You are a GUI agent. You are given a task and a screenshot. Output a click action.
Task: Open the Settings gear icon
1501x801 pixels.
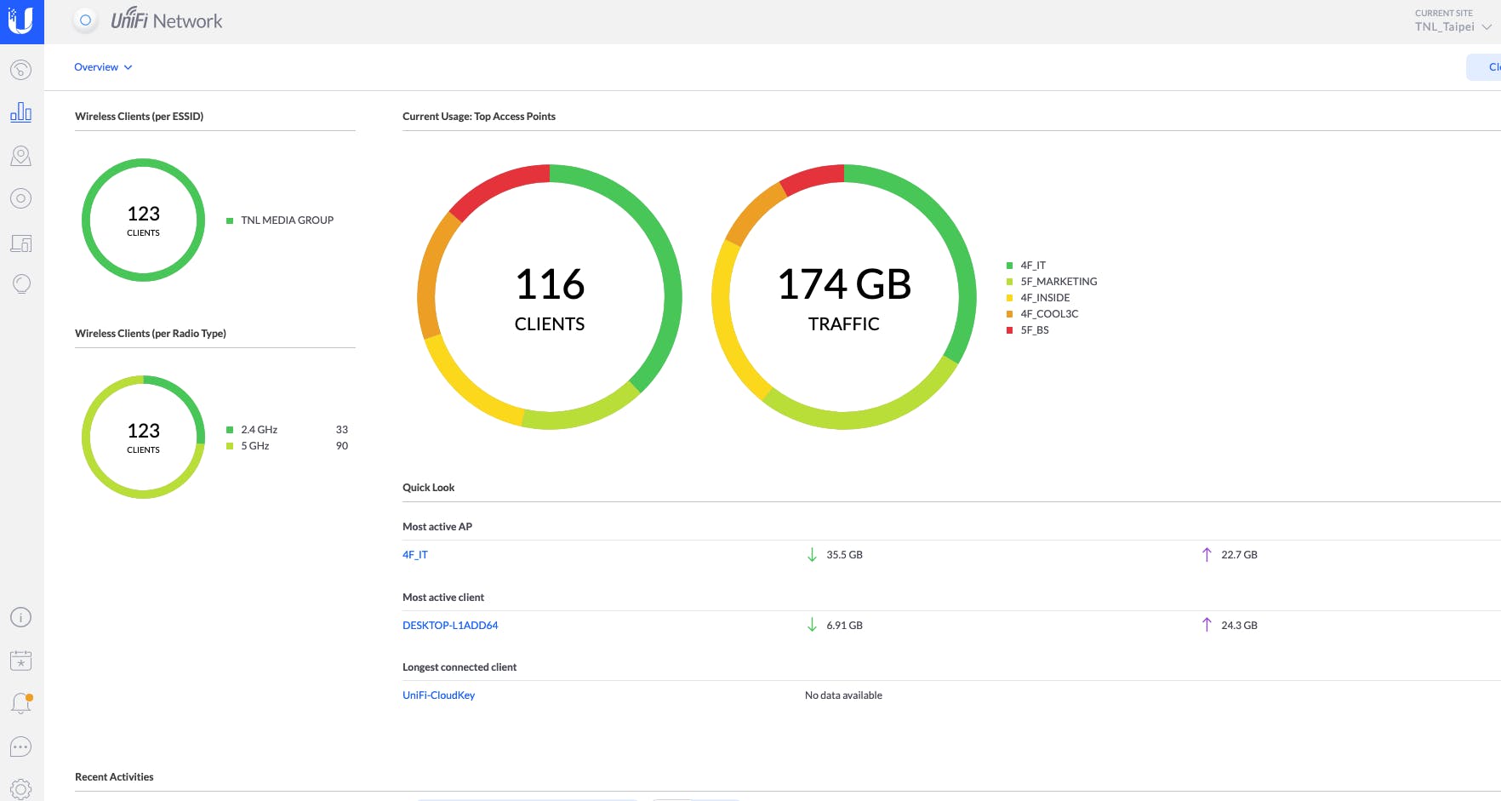pos(21,789)
